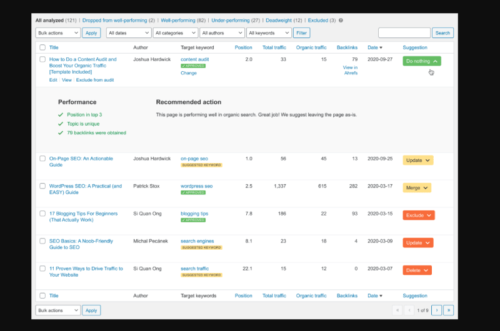Open View in Ahrefs link
The image size is (500, 331).
(350, 70)
